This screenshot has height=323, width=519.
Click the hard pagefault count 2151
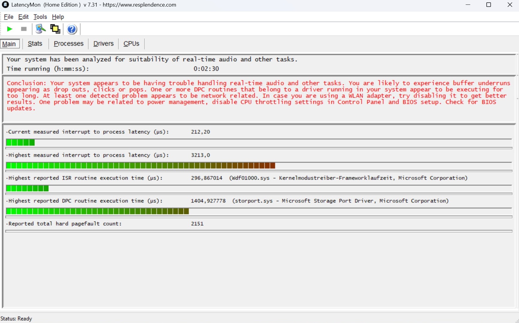(197, 224)
